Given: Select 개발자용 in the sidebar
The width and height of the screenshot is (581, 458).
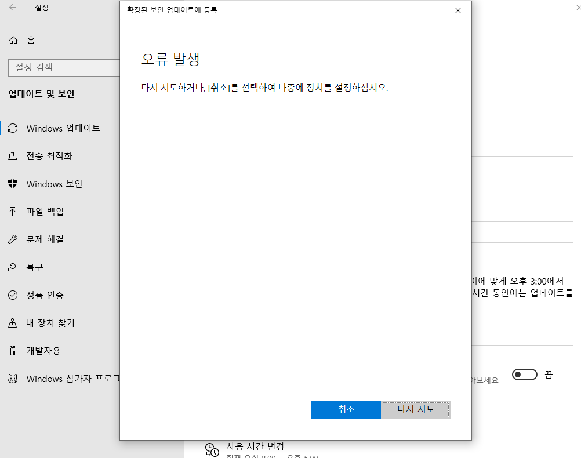Looking at the screenshot, I should tap(43, 351).
